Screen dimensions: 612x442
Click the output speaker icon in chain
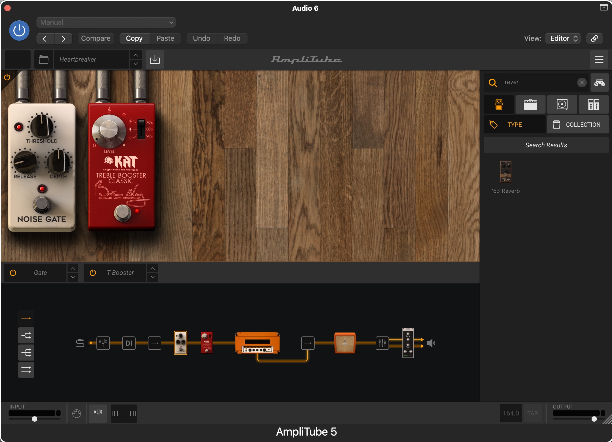click(x=431, y=343)
